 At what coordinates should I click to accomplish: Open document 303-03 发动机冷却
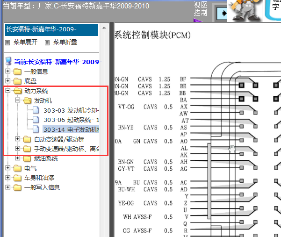(x=72, y=110)
